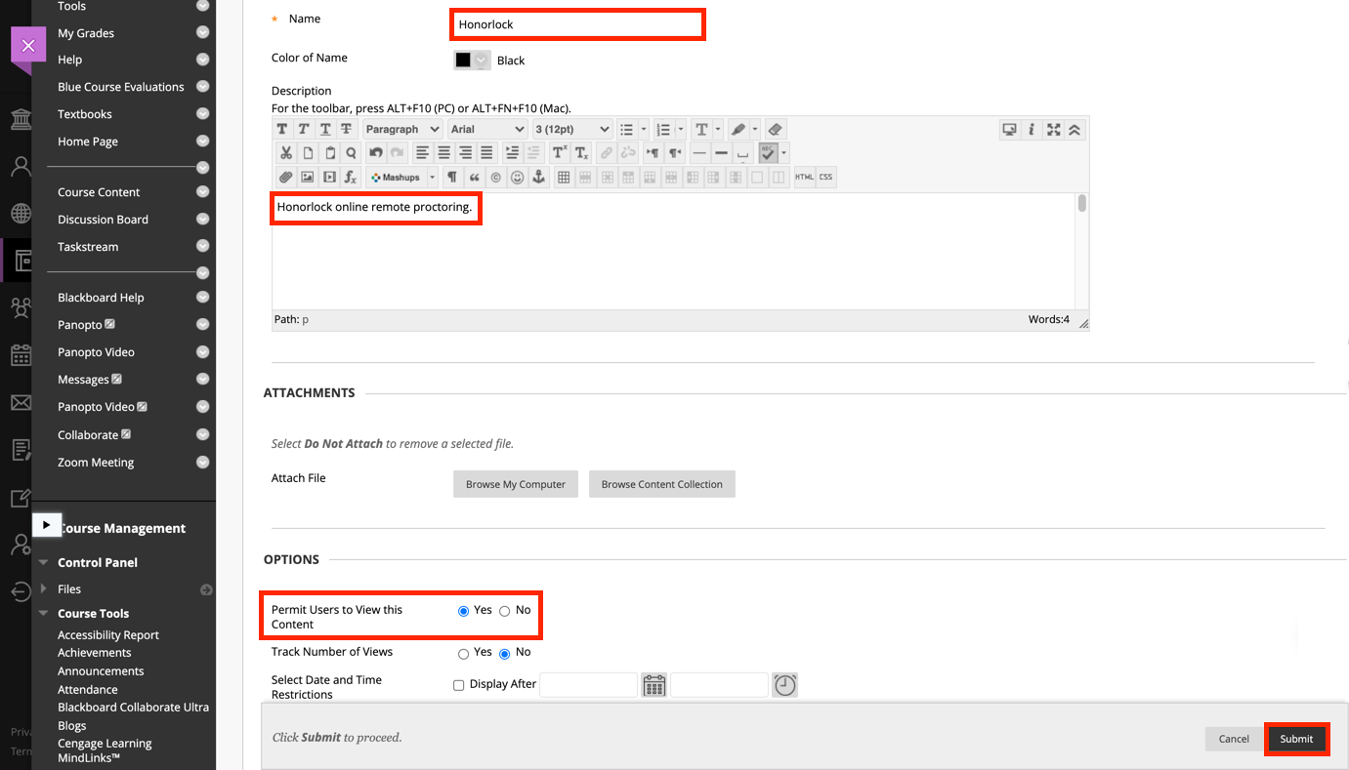Expand the bullet list style arrow
1349x770 pixels.
pyautogui.click(x=644, y=129)
